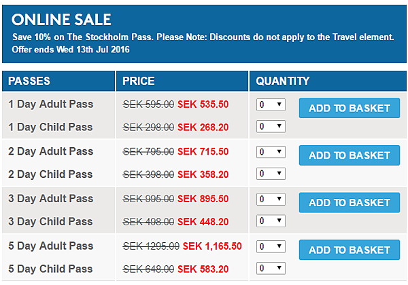
Task: Open quantity dropdown for 1 Day Child Pass
Action: pyautogui.click(x=271, y=126)
